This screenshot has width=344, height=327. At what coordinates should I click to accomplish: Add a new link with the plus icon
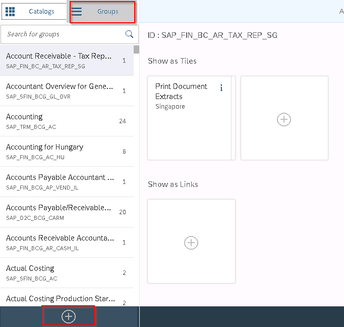[191, 243]
